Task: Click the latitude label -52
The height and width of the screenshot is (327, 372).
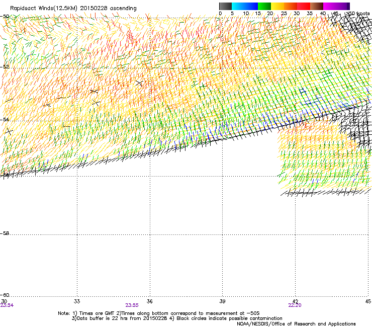Action: (x=5, y=67)
